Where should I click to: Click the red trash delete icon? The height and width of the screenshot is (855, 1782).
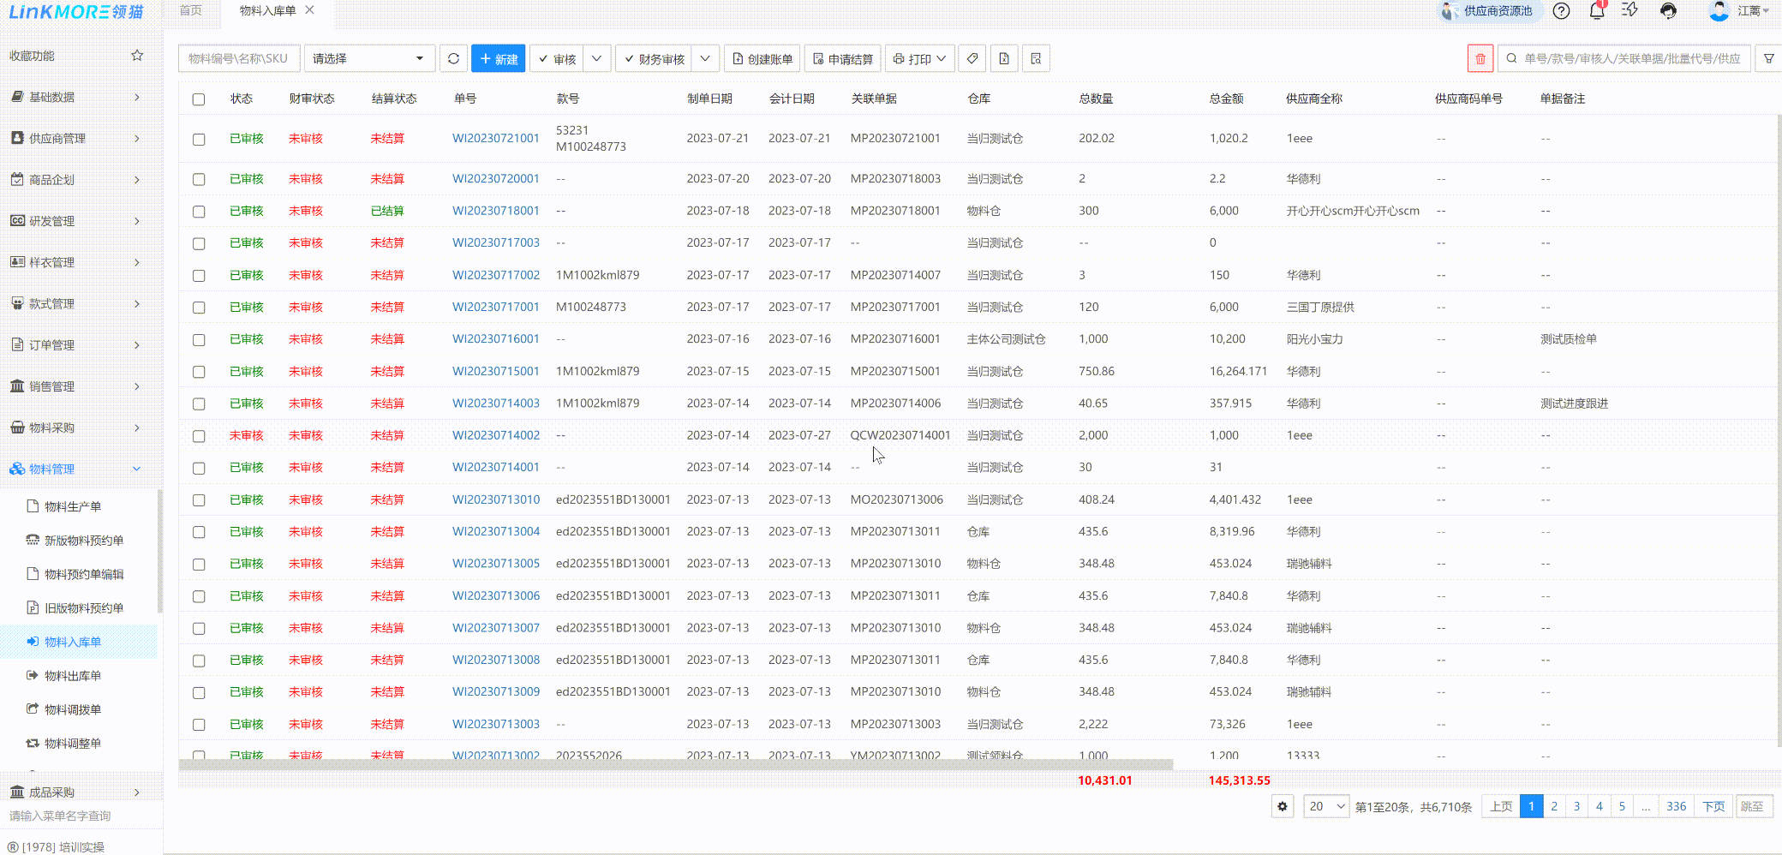[1480, 59]
